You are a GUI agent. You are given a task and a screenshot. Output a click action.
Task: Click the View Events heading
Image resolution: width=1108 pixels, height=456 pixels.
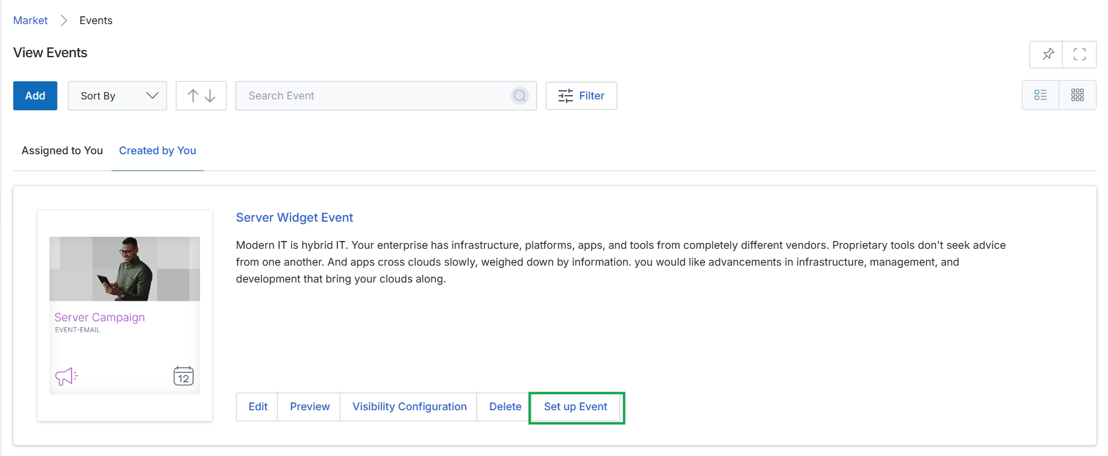click(50, 52)
